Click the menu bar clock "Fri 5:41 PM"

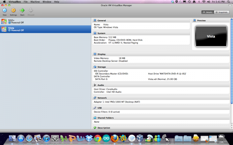tap(218, 2)
